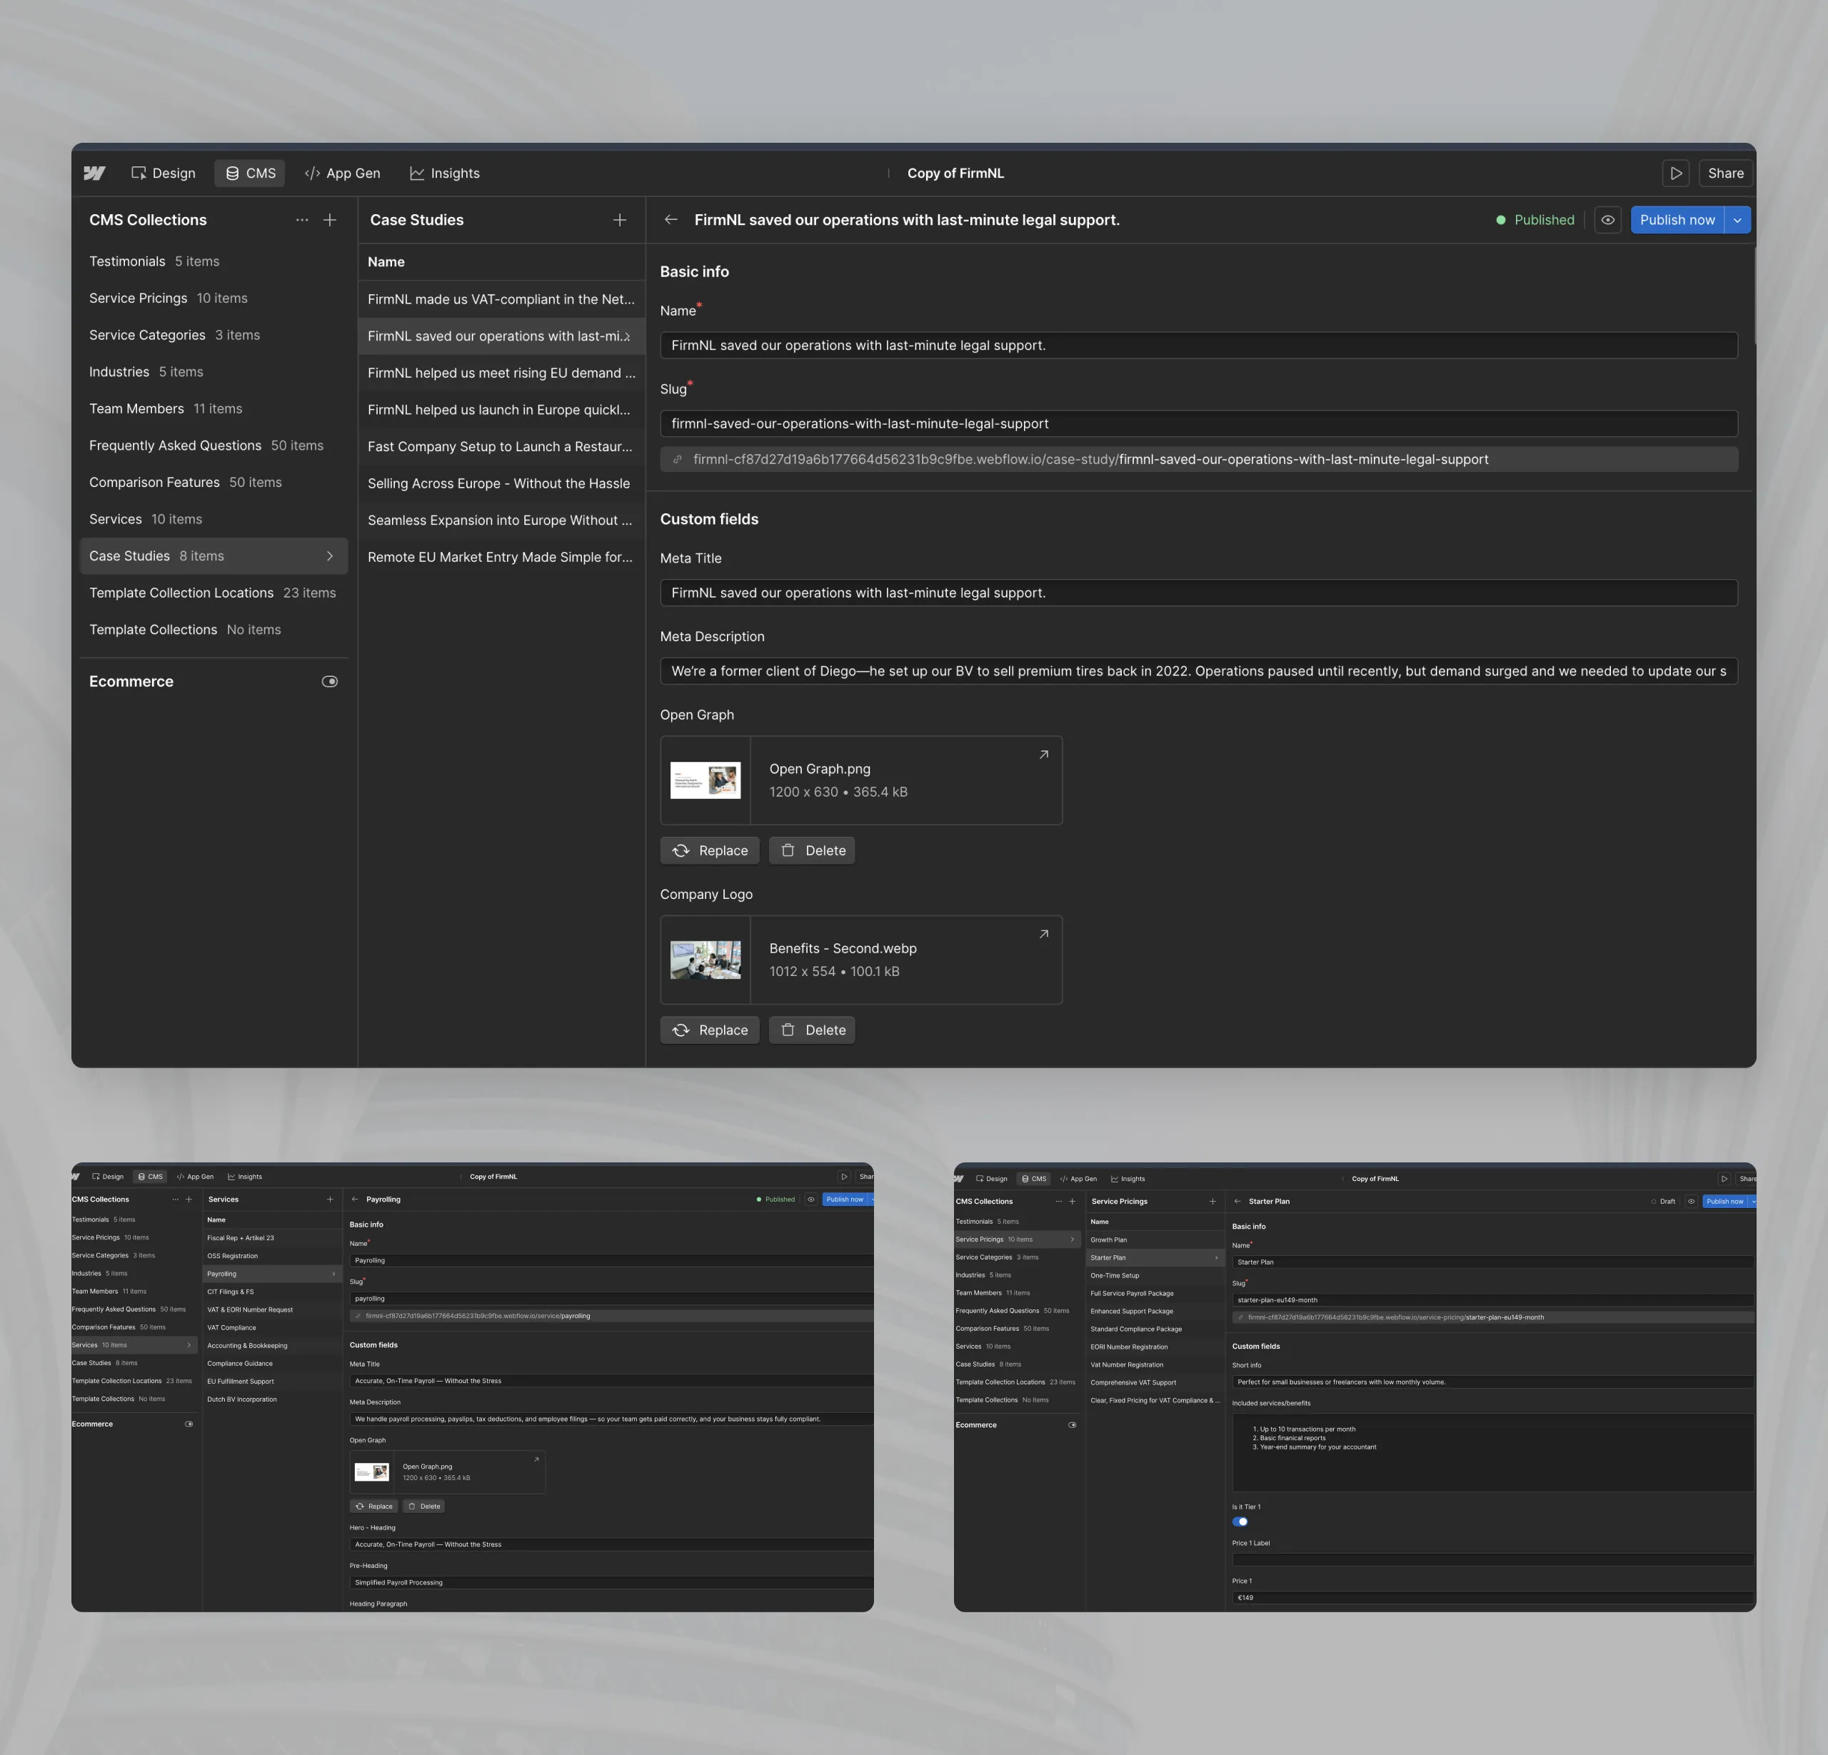Viewport: 1828px width, 1755px height.
Task: Click the Share button
Action: [x=1724, y=174]
